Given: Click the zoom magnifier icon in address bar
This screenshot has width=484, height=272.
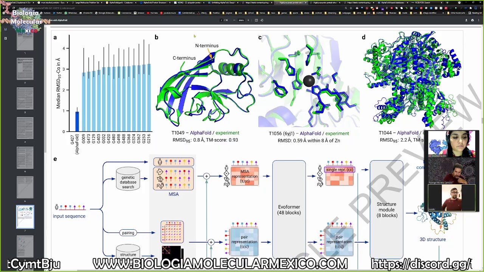Looking at the screenshot, I should [346, 8].
